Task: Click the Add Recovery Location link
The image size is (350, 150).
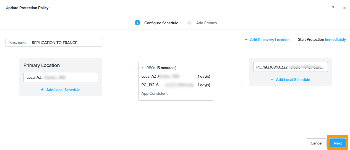Action: pos(270,40)
